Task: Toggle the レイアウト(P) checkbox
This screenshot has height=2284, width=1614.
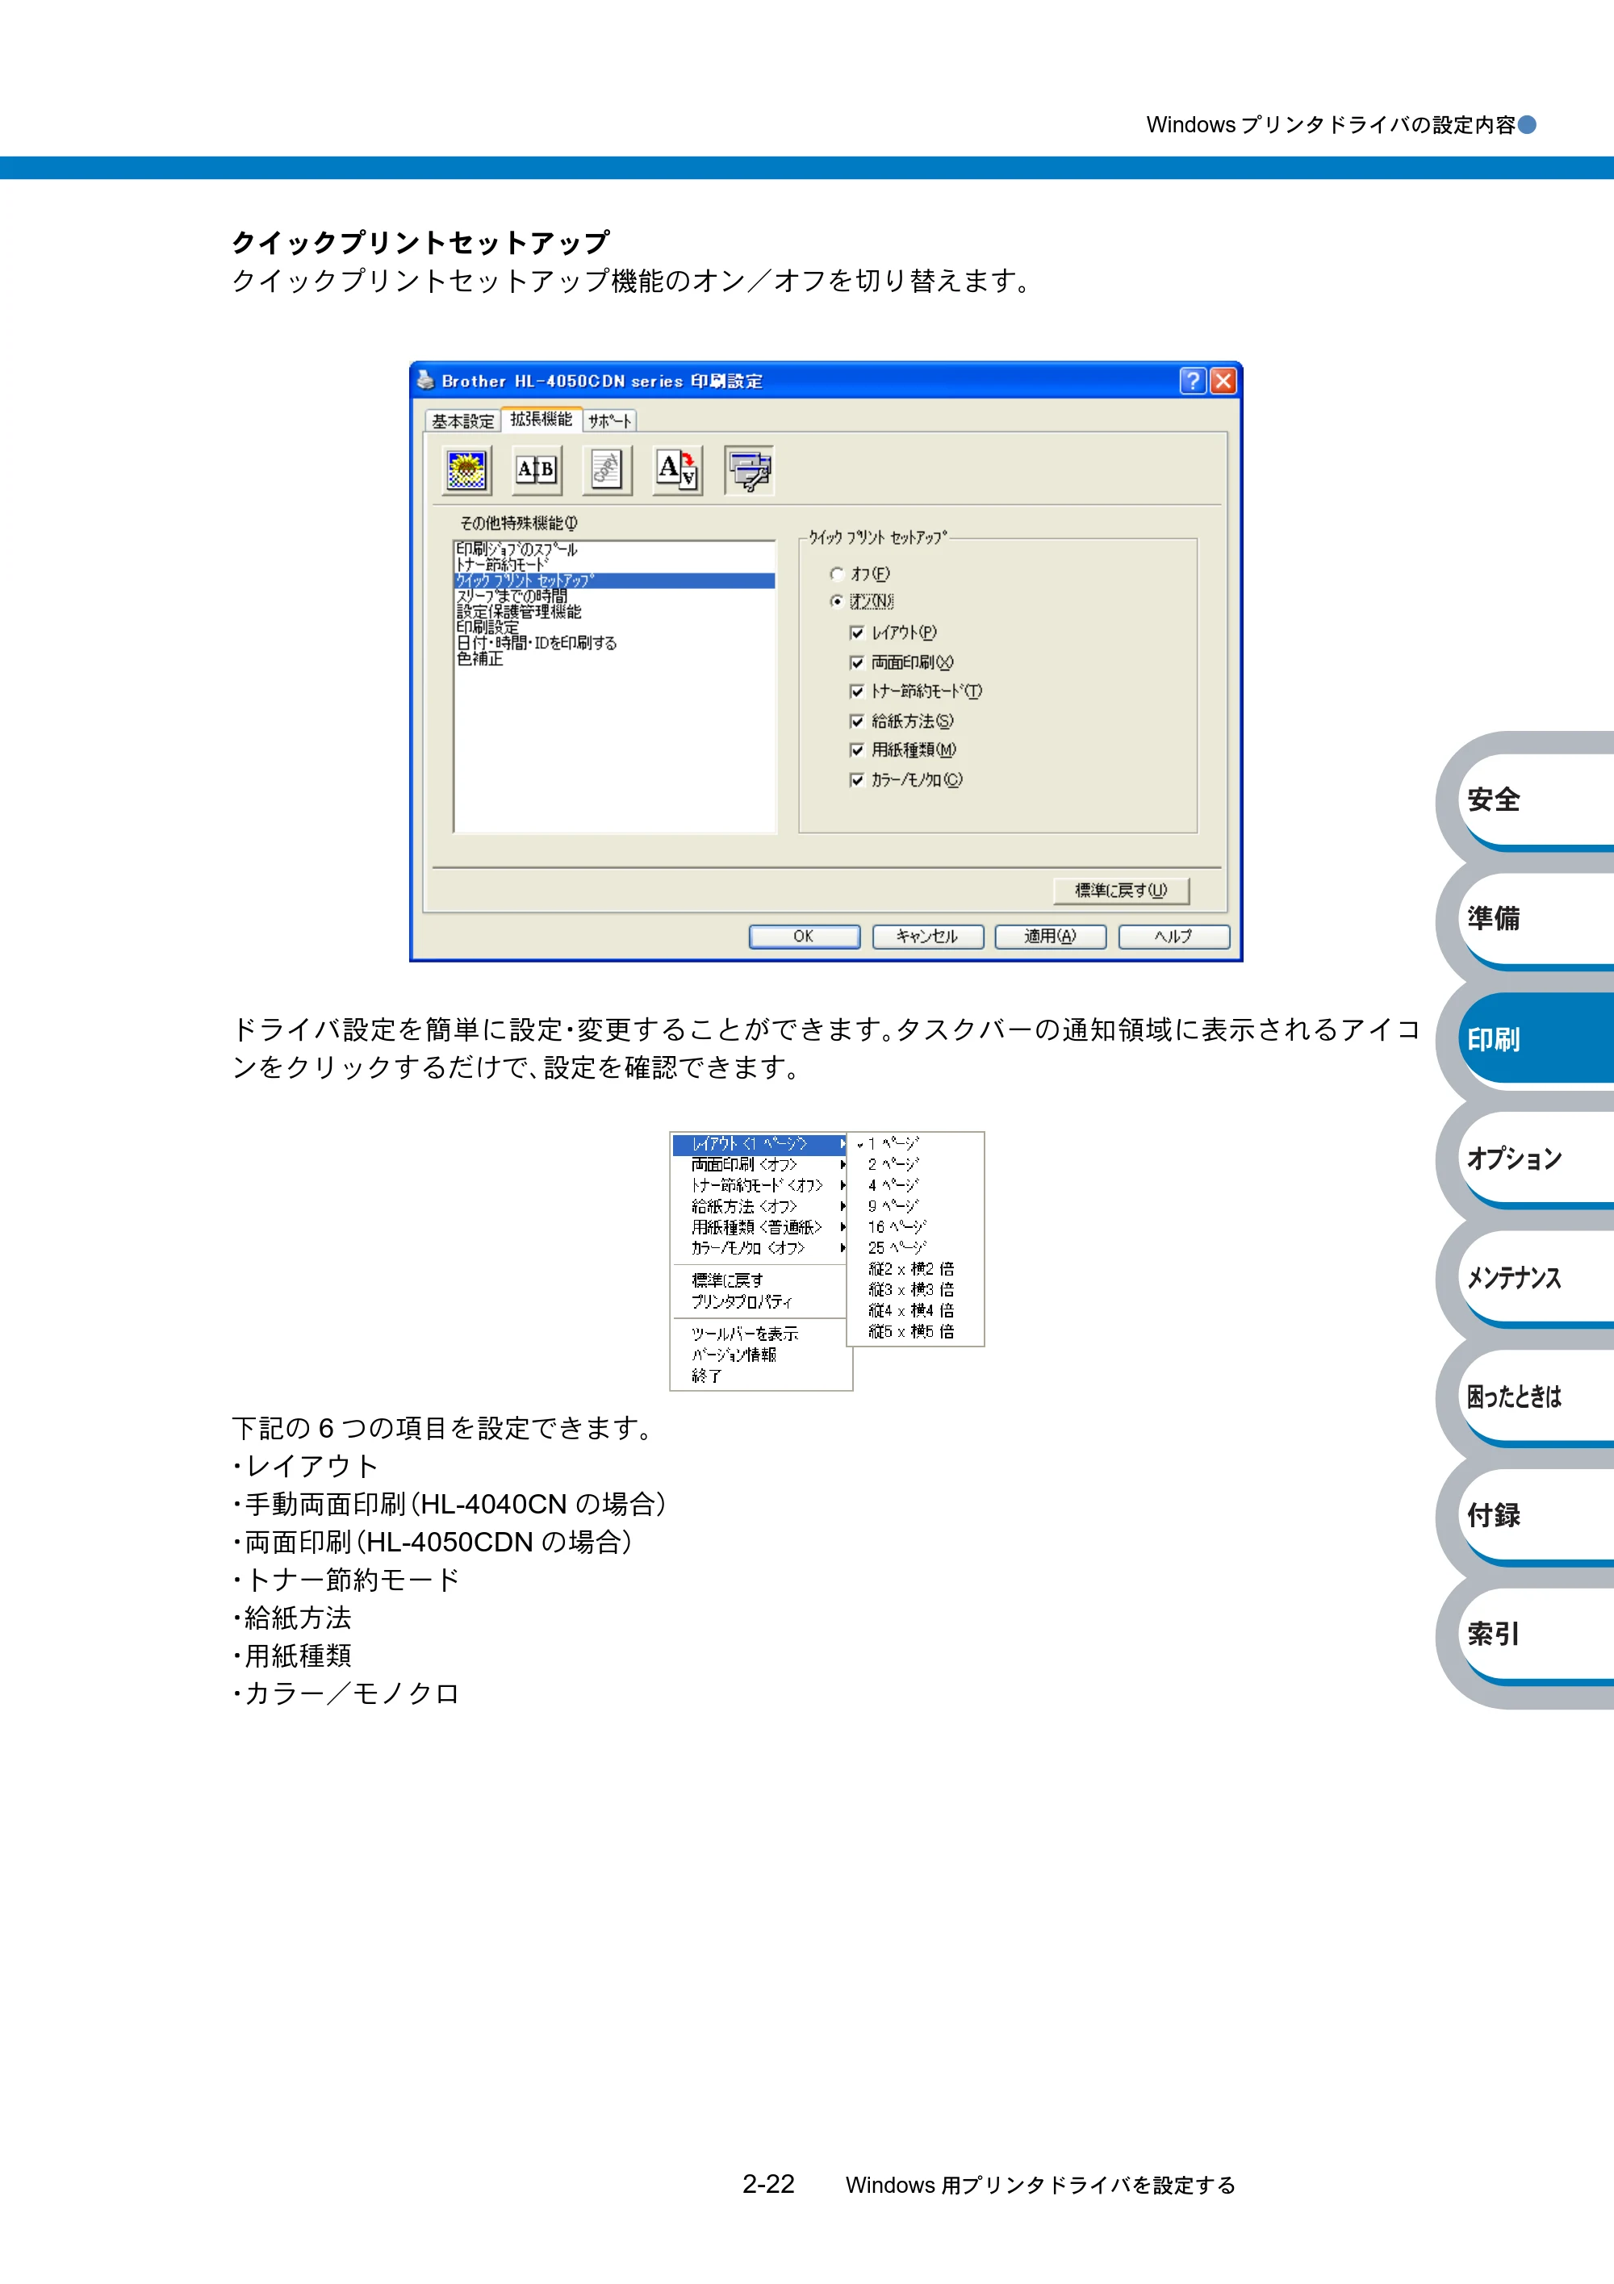Action: coord(857,633)
